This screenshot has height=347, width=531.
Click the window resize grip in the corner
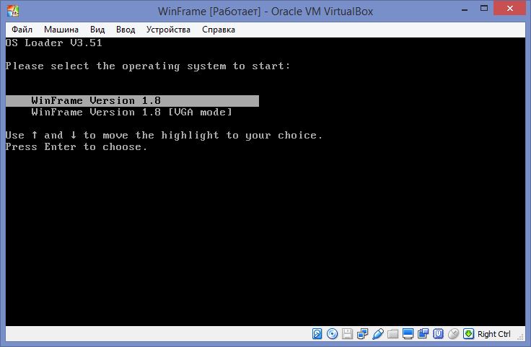520,336
